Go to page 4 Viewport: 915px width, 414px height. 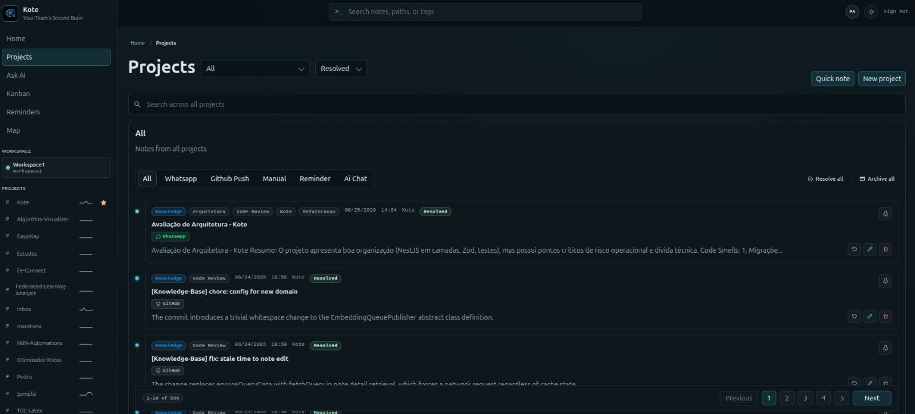[823, 398]
